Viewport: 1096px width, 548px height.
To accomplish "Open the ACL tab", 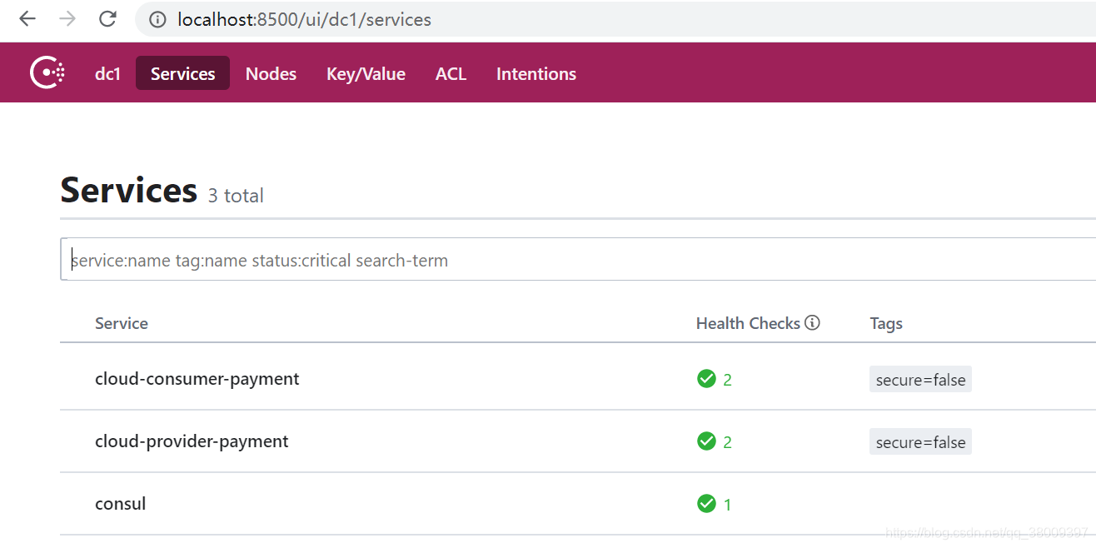I will pos(451,73).
